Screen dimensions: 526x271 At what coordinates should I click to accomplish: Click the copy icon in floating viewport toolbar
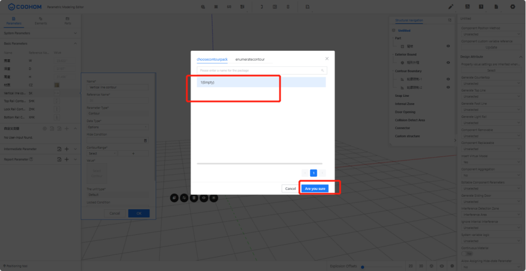pyautogui.click(x=174, y=197)
